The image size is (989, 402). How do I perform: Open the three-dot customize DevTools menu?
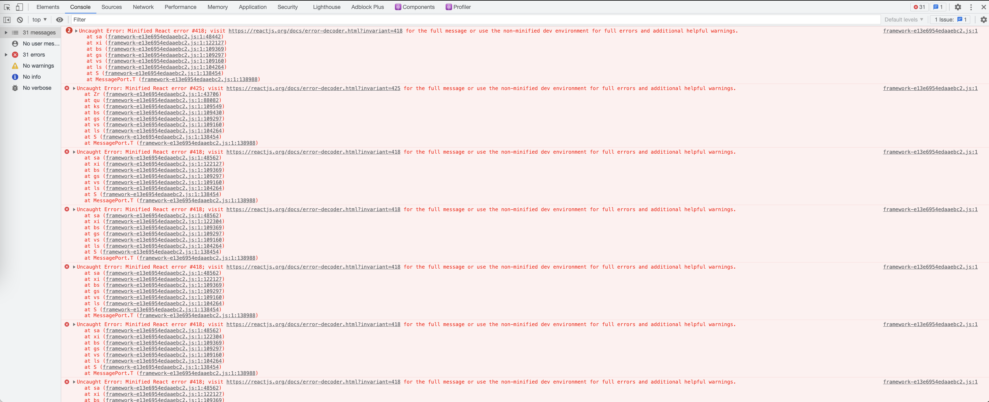tap(971, 7)
